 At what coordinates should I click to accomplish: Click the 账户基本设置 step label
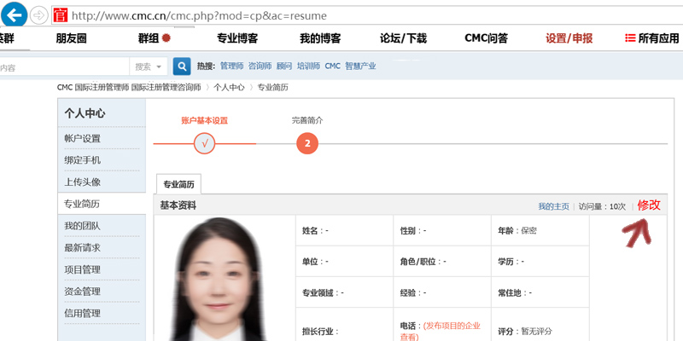pos(204,120)
